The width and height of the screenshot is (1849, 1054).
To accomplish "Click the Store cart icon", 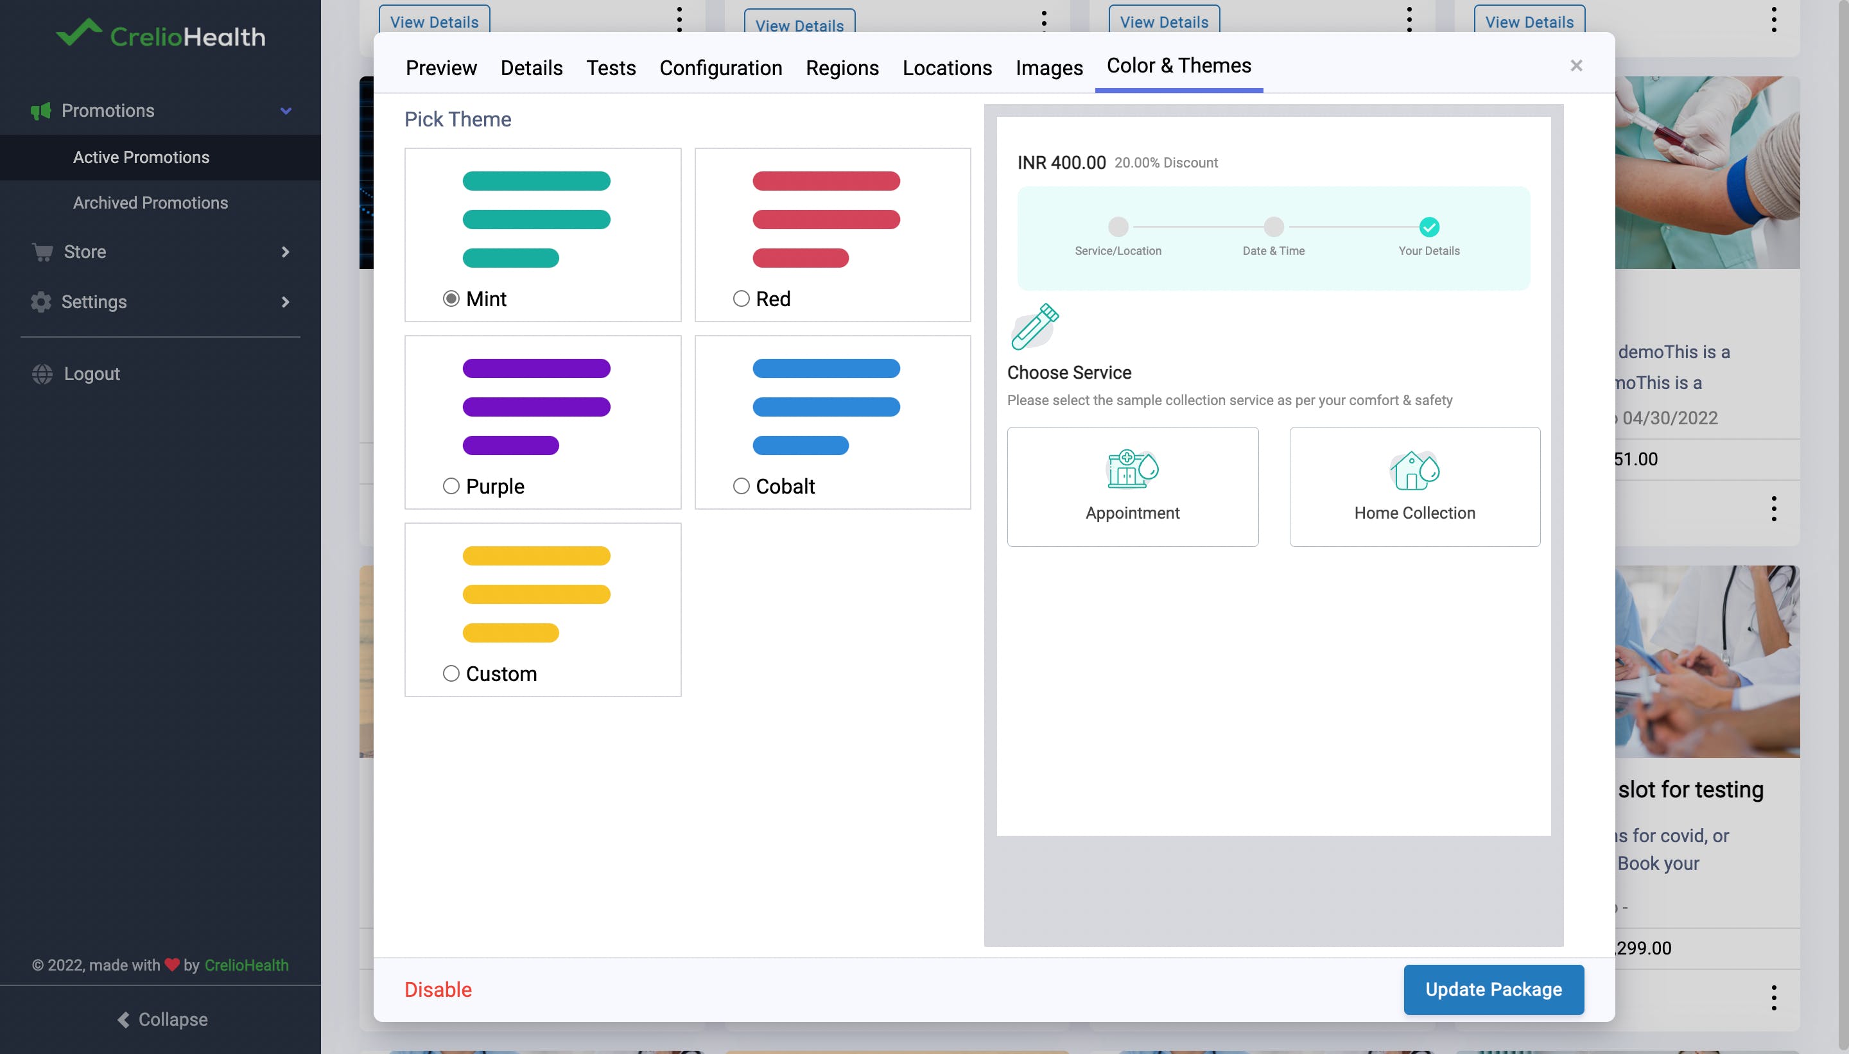I will (x=43, y=252).
